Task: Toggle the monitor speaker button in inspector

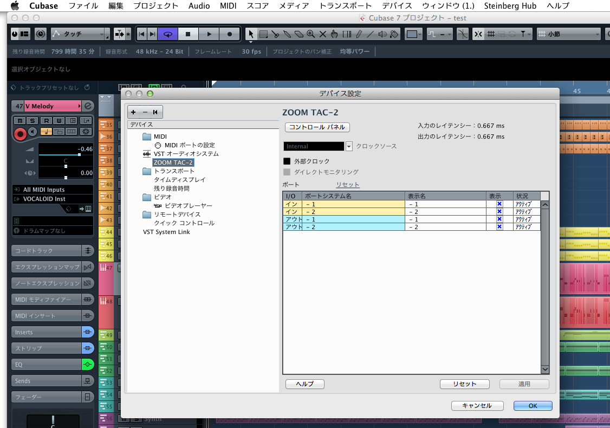Action: [33, 132]
